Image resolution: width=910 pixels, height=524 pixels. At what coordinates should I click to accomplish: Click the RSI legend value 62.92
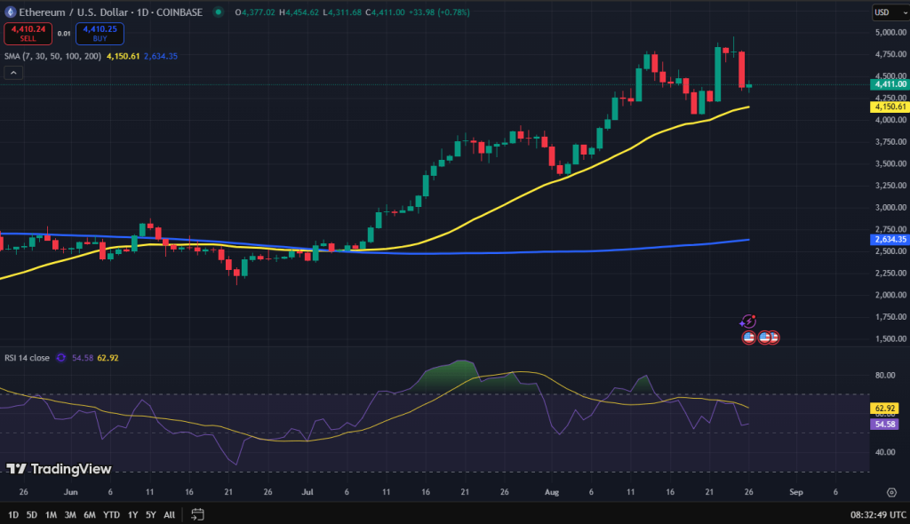[x=108, y=358]
